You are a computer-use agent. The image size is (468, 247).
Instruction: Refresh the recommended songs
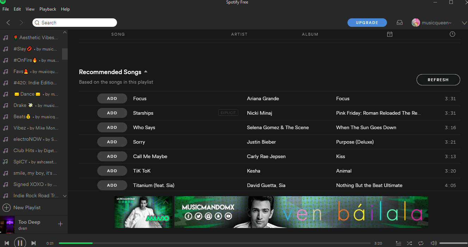[x=438, y=80]
